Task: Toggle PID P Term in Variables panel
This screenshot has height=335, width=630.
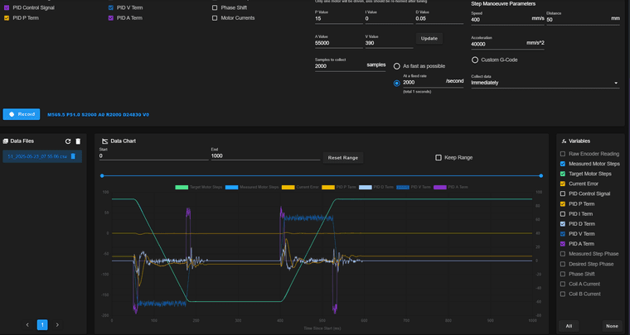Action: click(563, 204)
